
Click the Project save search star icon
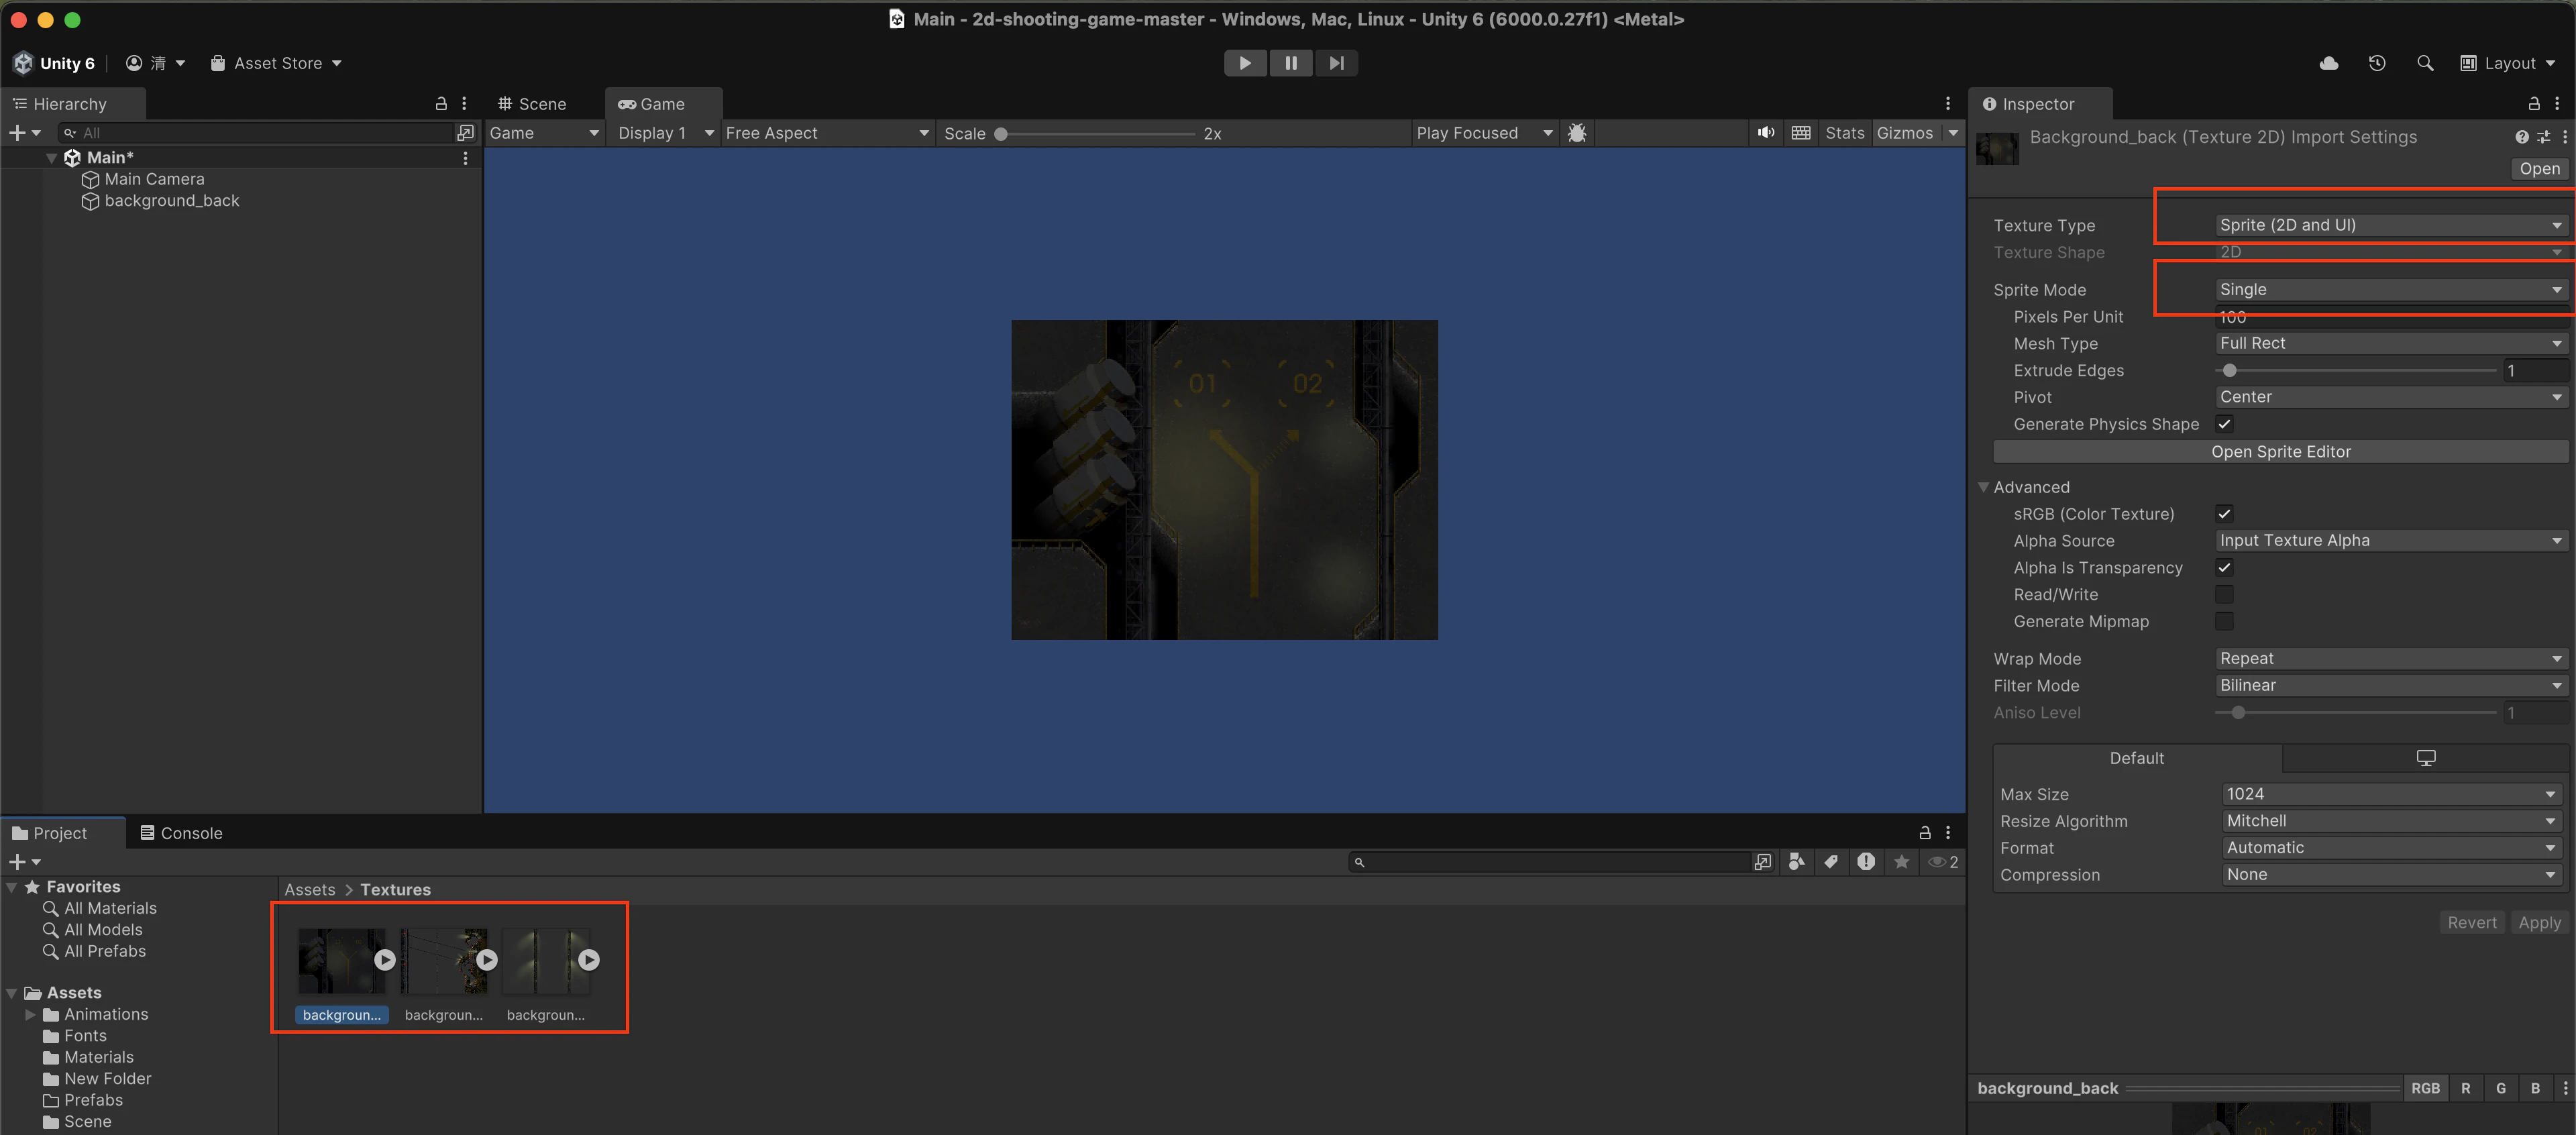click(1901, 862)
